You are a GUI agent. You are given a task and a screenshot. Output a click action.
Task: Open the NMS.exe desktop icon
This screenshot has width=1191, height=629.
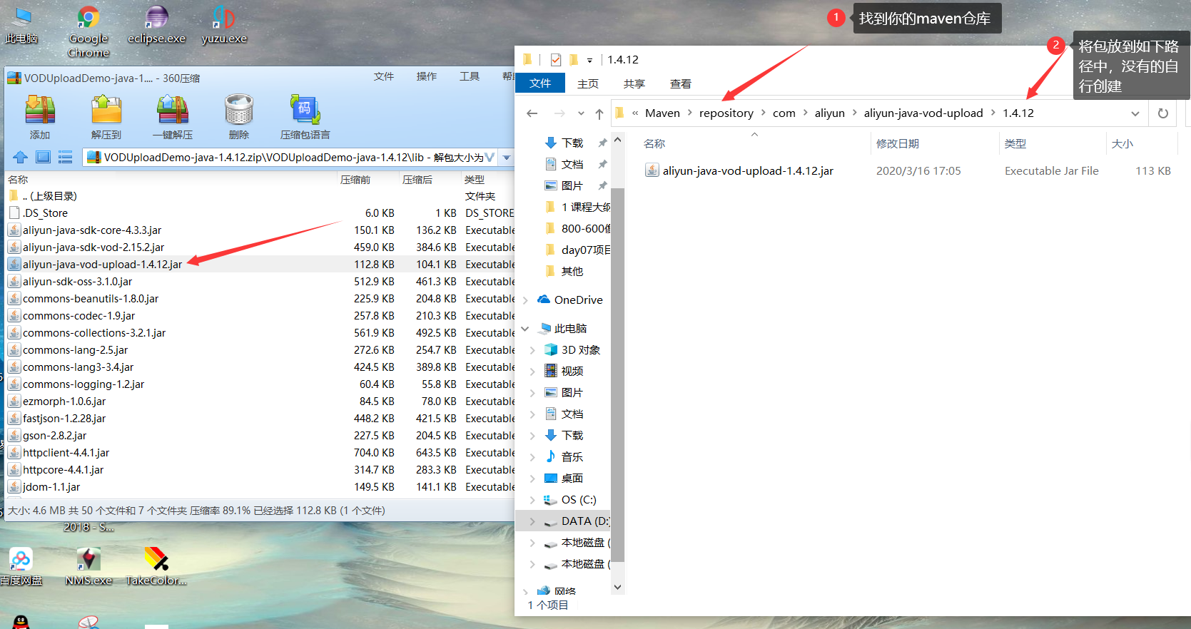coord(88,567)
